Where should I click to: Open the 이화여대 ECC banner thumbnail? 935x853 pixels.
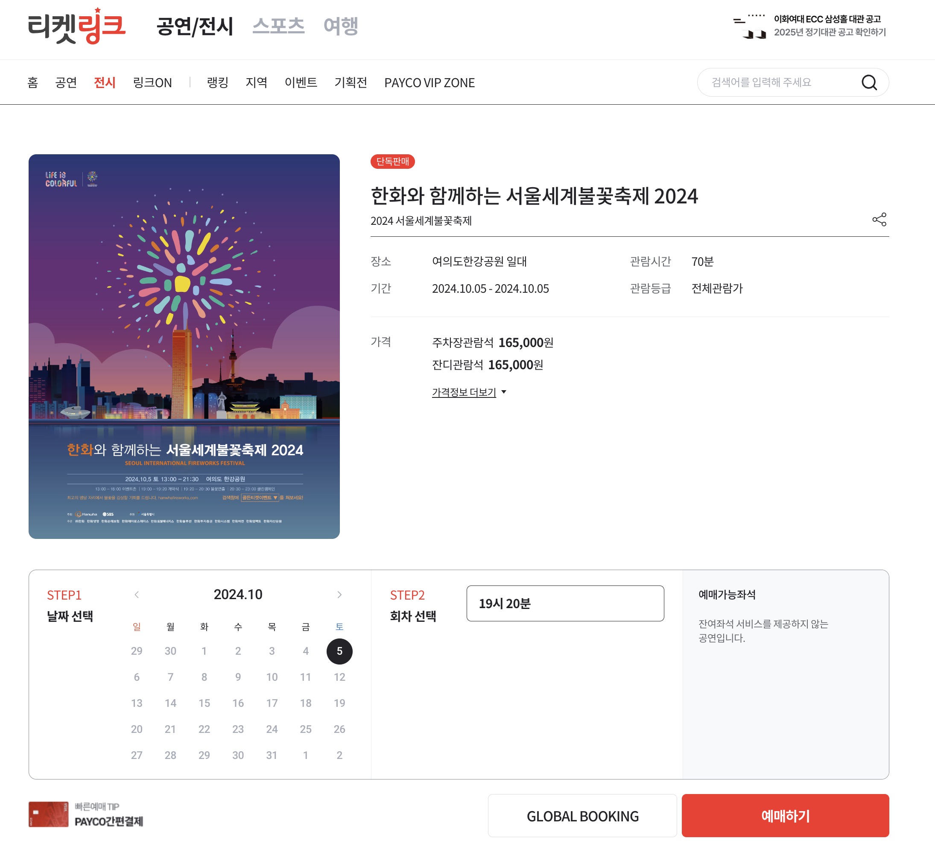click(x=749, y=26)
